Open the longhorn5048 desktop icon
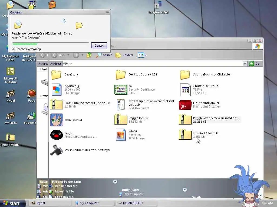 tap(158, 7)
